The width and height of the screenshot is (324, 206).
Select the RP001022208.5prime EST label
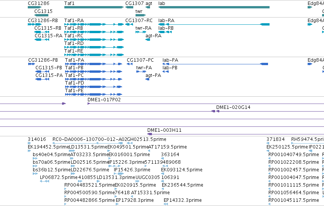point(294,163)
